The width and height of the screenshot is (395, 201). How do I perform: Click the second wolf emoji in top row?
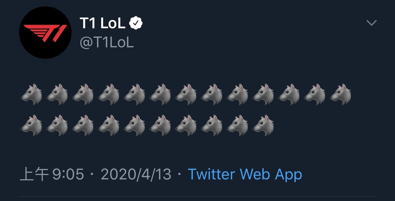coord(57,95)
